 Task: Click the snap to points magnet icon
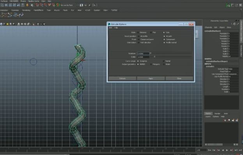tap(45, 5)
